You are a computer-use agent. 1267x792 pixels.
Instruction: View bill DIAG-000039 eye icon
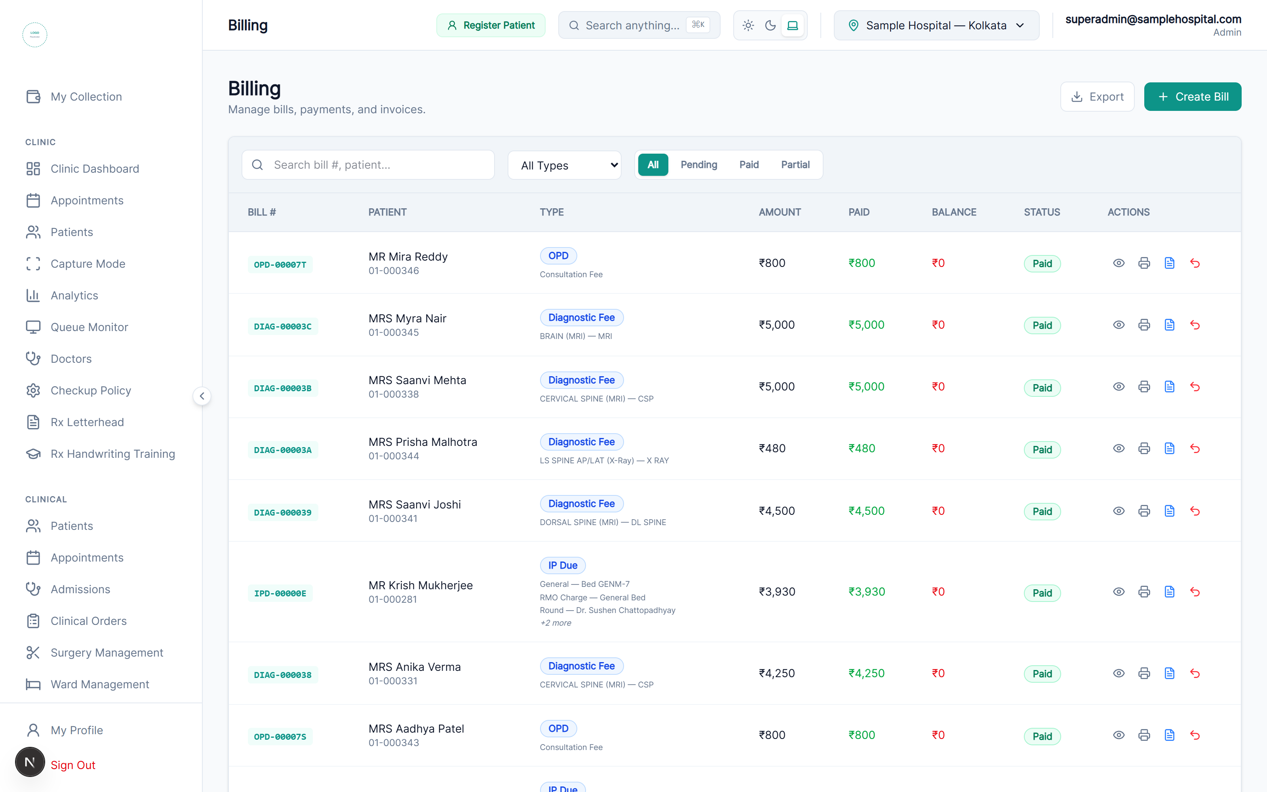pos(1118,511)
